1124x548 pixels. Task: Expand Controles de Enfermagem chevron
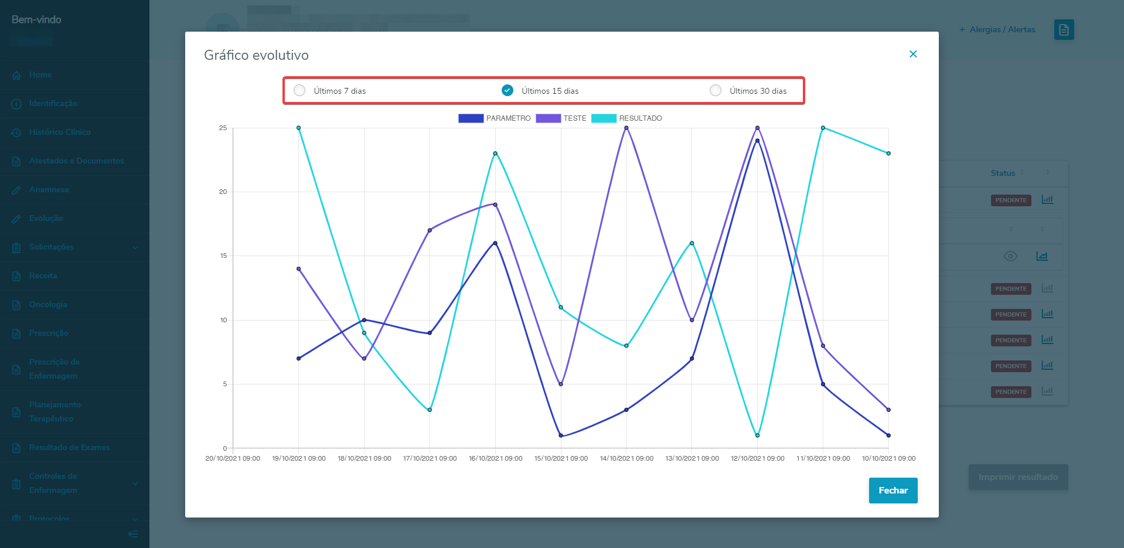135,484
